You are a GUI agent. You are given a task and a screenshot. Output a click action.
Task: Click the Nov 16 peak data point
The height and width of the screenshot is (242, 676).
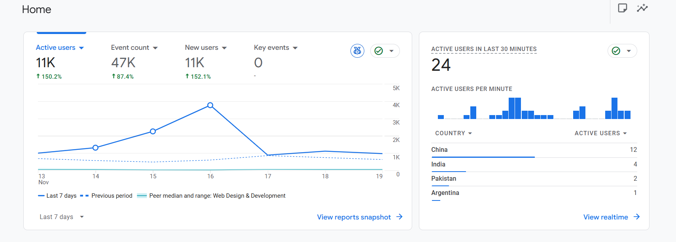pyautogui.click(x=210, y=105)
